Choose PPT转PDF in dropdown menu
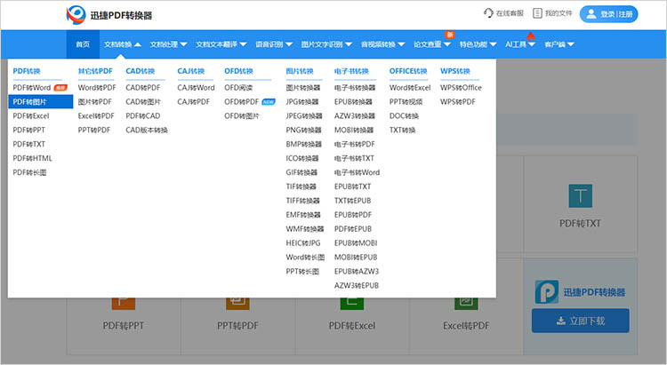 [94, 130]
